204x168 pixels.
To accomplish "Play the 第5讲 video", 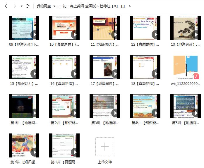I will click(196, 113).
